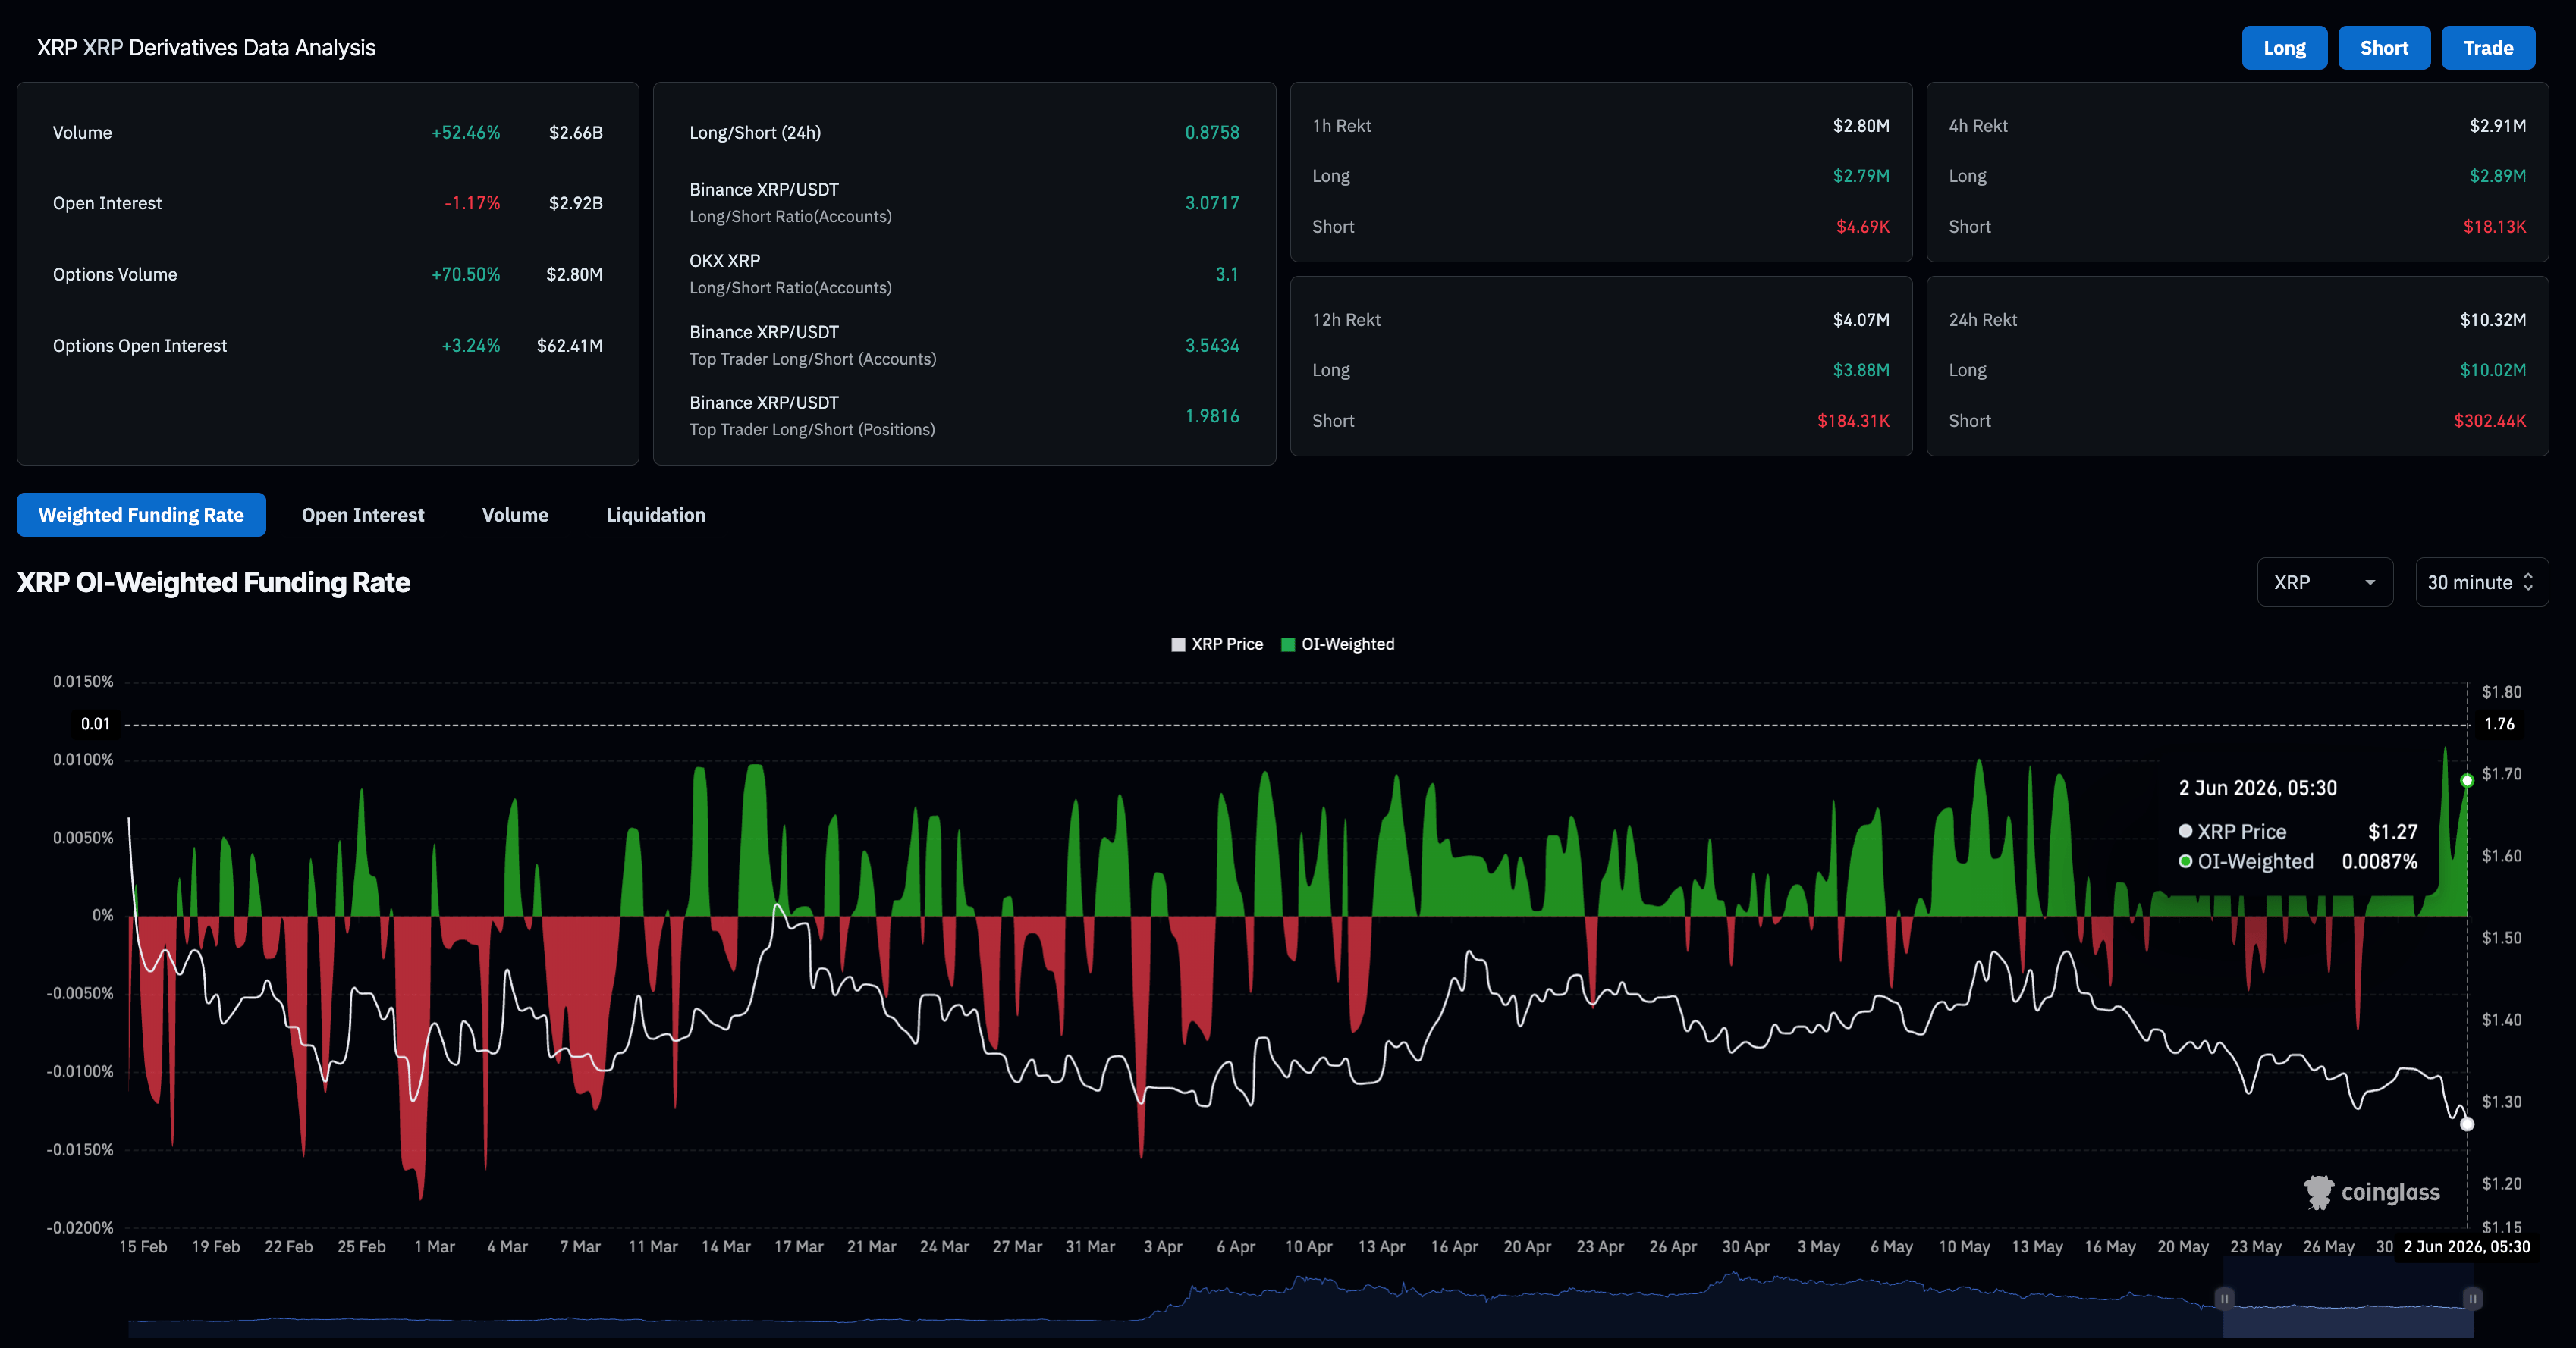
Task: Click the 4h Short rekt $18.13K
Action: tap(2495, 227)
